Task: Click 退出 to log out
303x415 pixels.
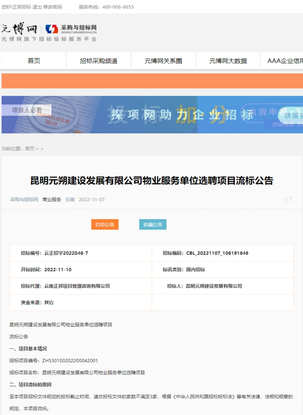Action: point(37,7)
